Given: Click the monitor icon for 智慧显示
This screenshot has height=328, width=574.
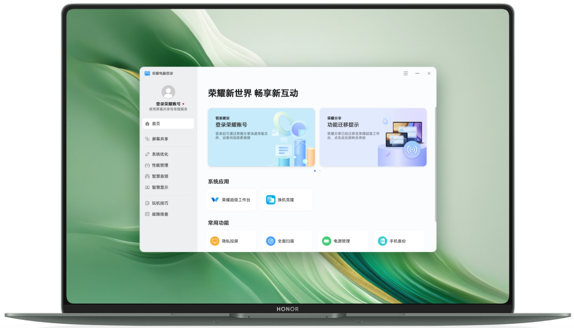Looking at the screenshot, I should pyautogui.click(x=147, y=187).
